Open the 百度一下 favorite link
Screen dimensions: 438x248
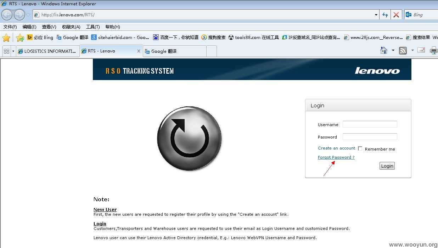click(176, 37)
